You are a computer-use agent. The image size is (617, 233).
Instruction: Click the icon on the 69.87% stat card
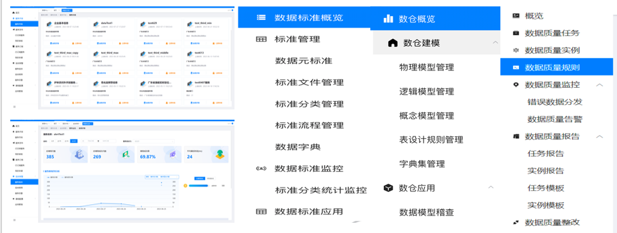pyautogui.click(x=172, y=155)
